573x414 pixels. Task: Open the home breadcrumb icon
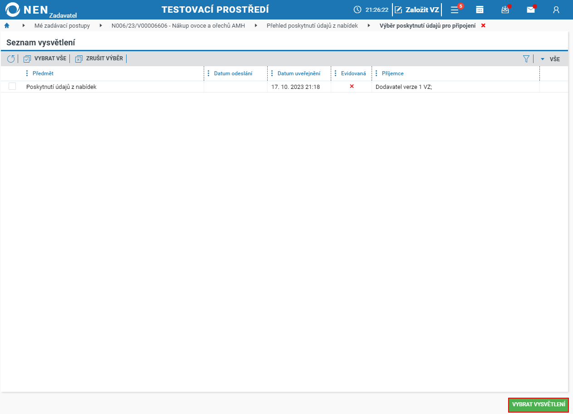7,25
